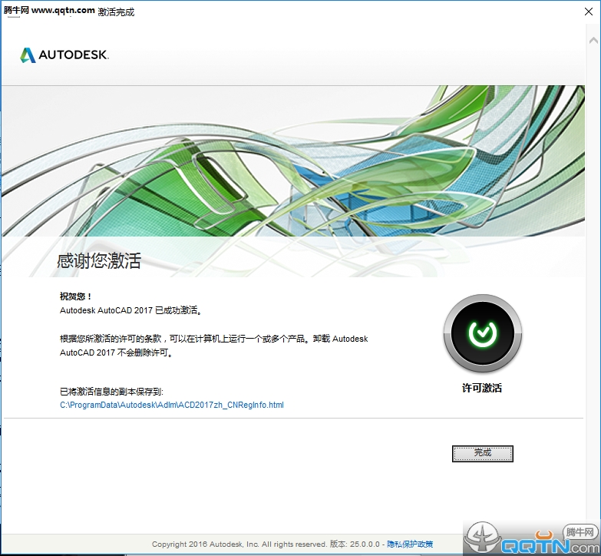Click the 已将激活信息的副本保存到 label
Screen dimensions: 601x556
pos(111,392)
